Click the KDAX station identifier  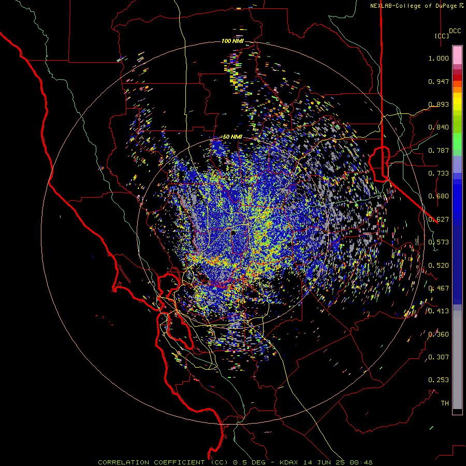click(x=290, y=462)
